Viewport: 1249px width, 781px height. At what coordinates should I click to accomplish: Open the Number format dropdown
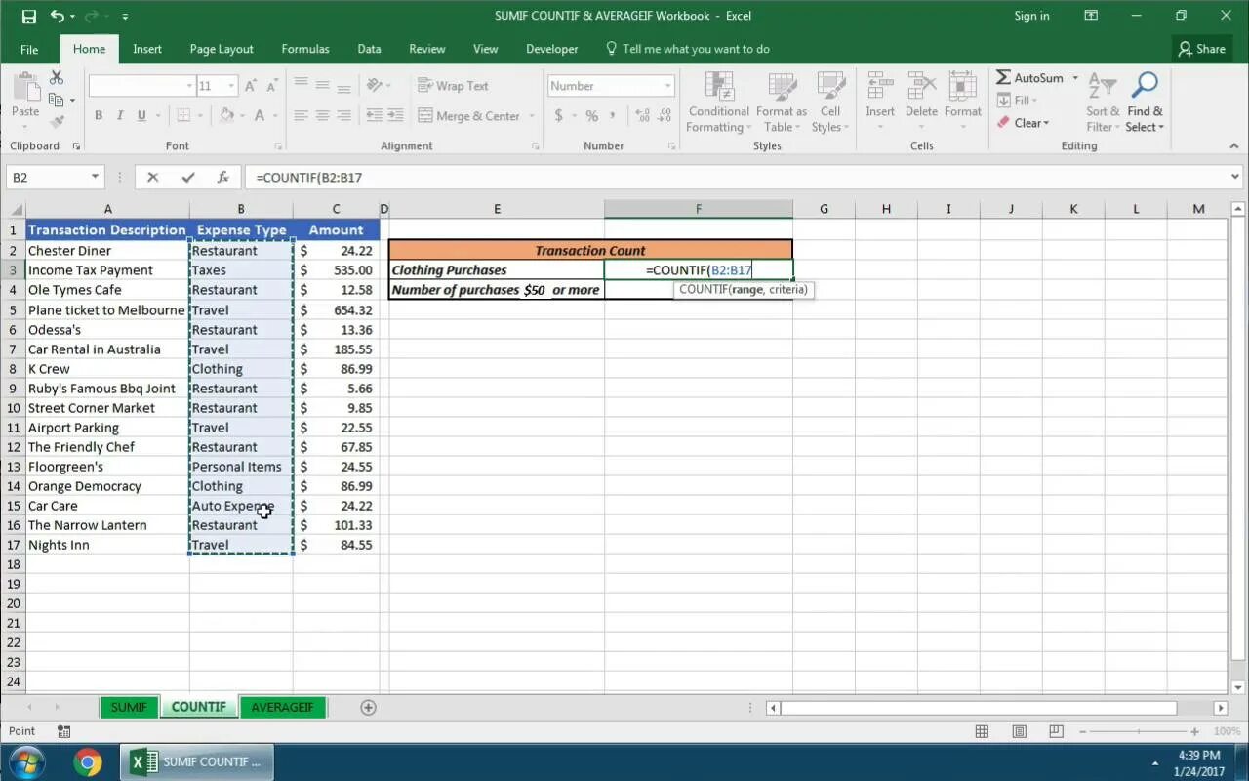pyautogui.click(x=667, y=86)
